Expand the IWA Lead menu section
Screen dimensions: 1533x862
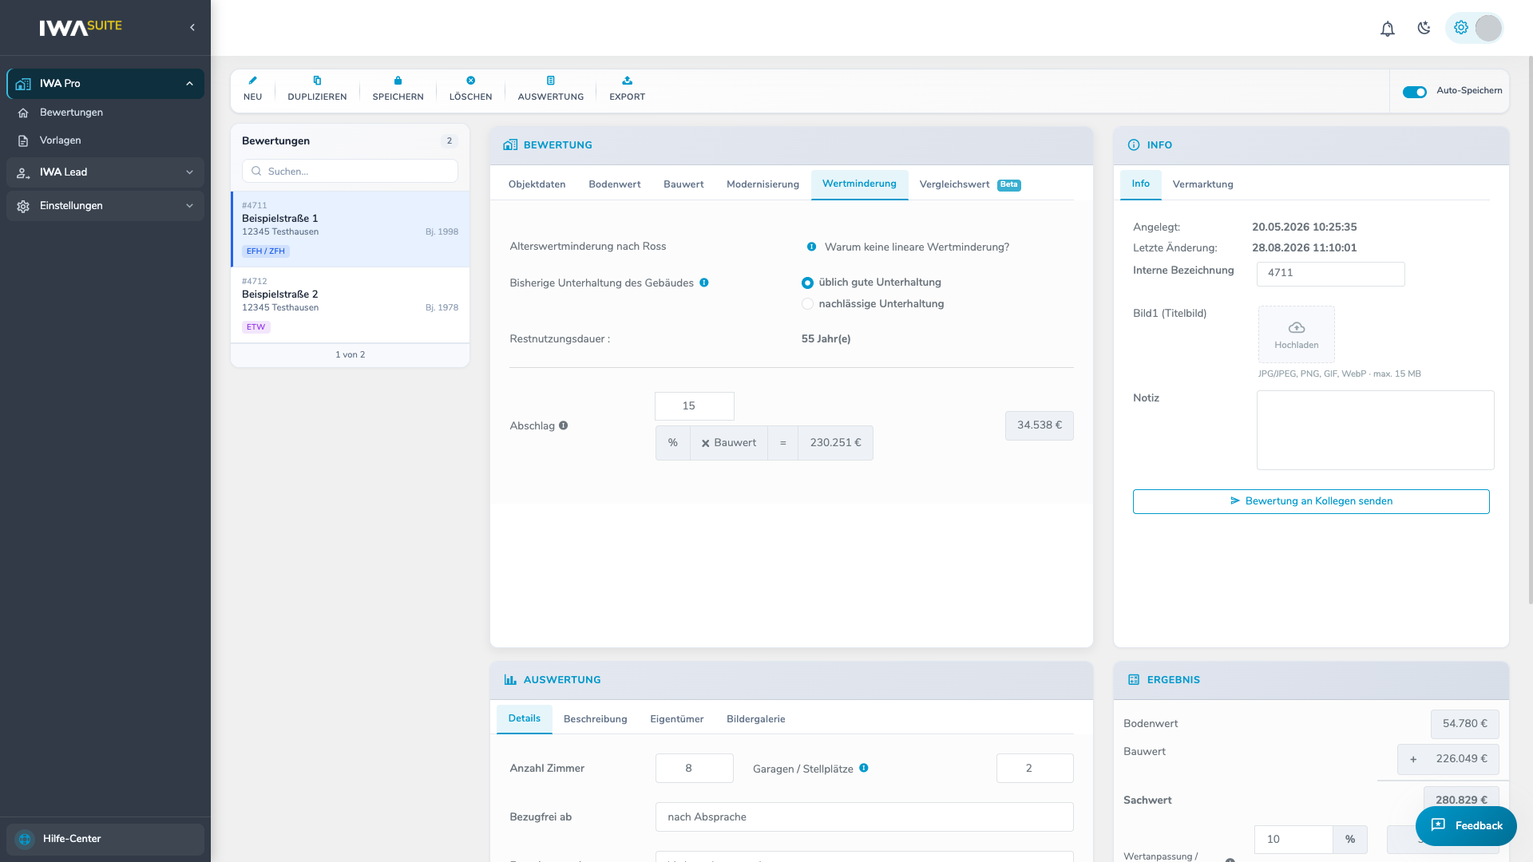[x=105, y=172]
